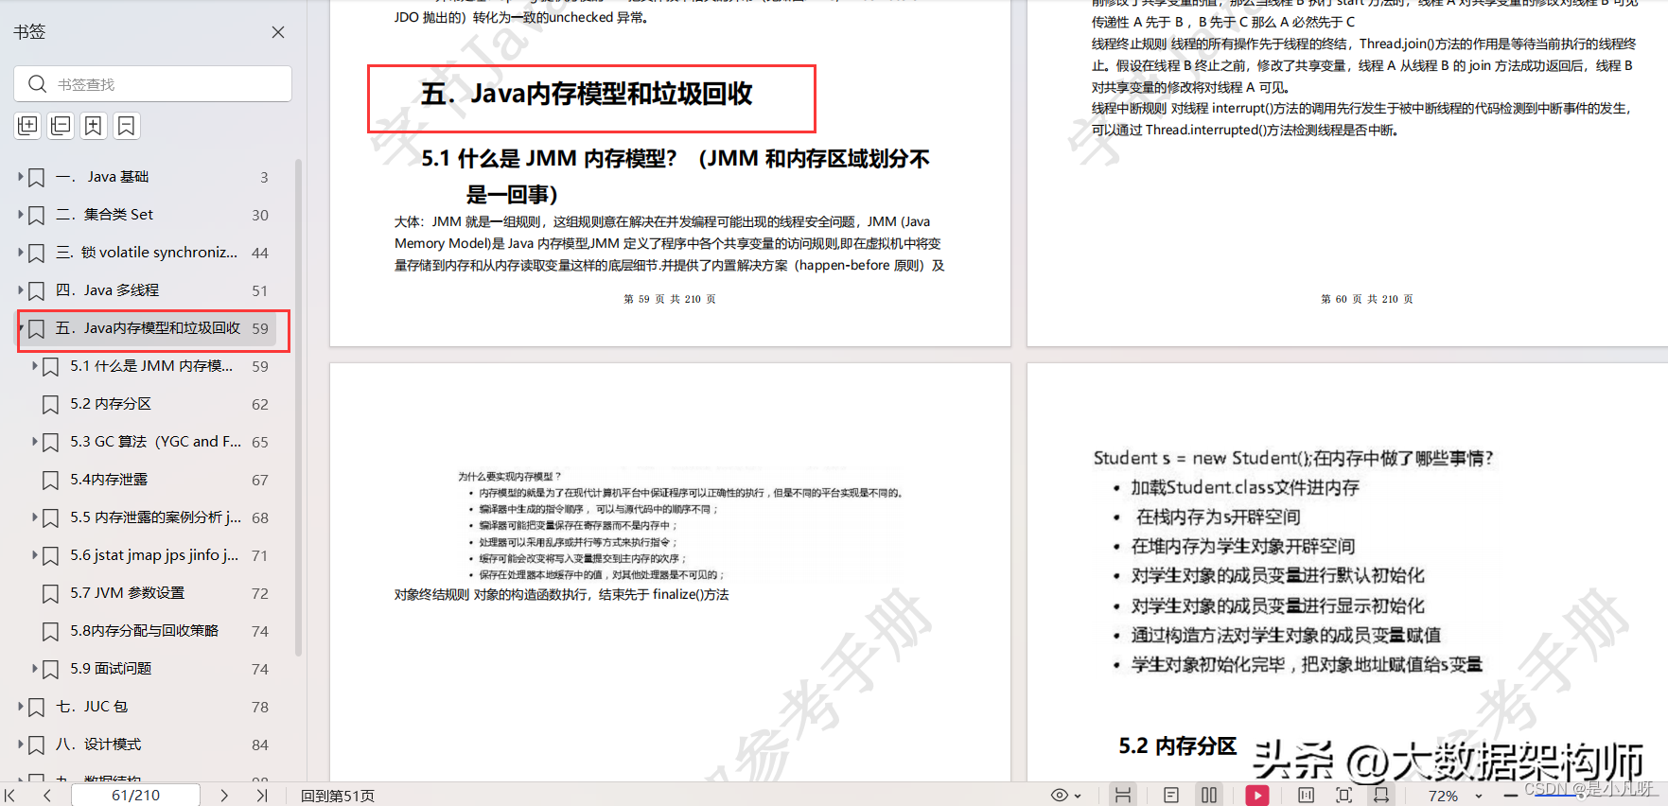Click bookmark icon beside 5.2 内存分区

tap(50, 405)
